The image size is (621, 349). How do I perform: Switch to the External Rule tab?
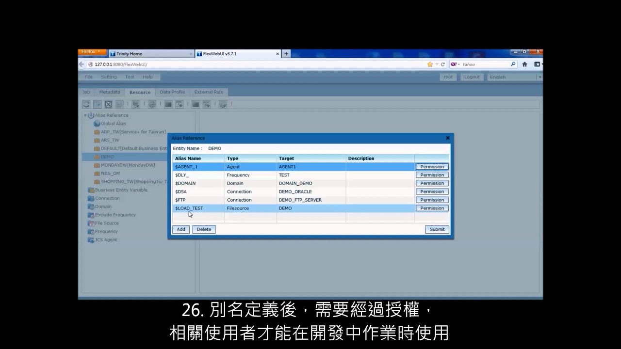[209, 92]
